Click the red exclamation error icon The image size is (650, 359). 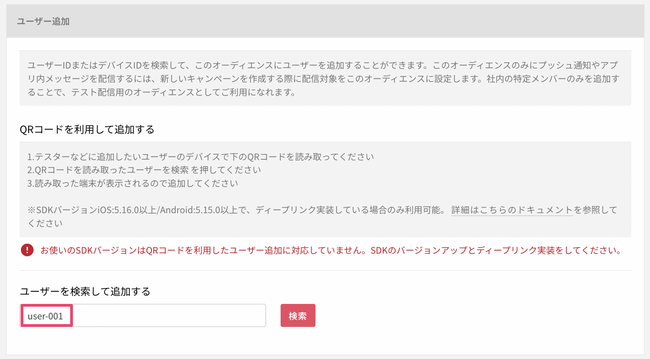click(x=27, y=250)
